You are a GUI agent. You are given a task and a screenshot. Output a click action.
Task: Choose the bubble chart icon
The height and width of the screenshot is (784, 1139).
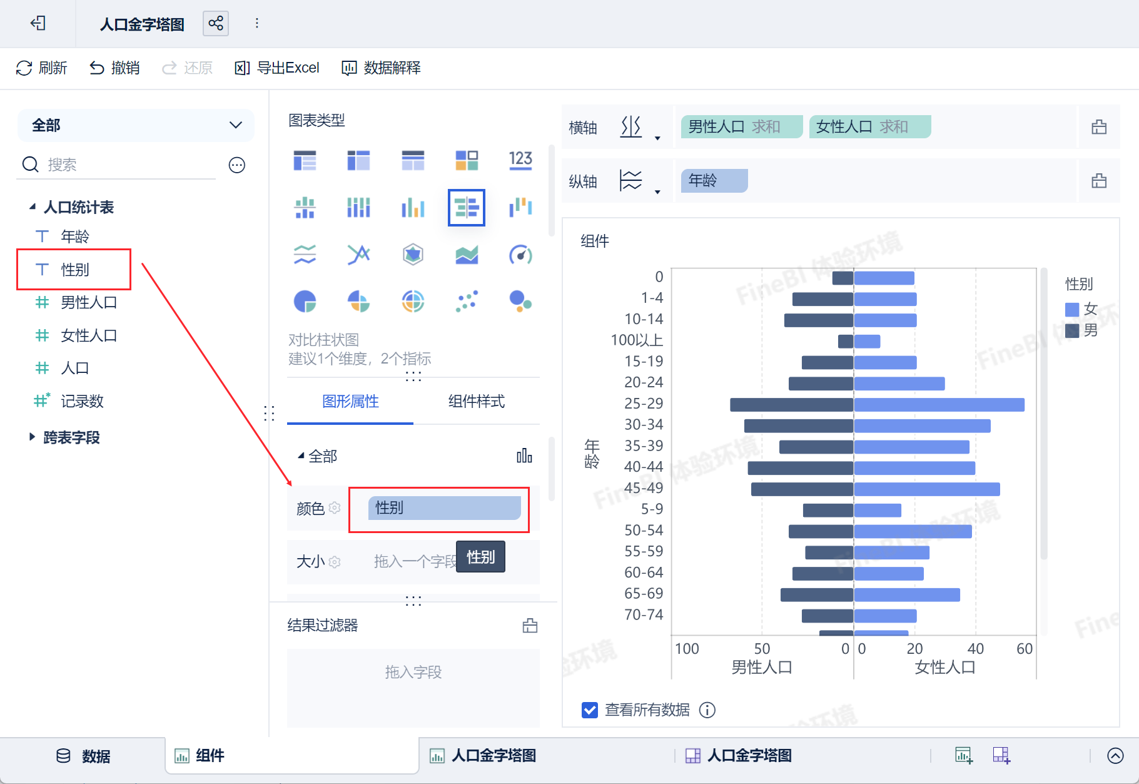tap(520, 302)
